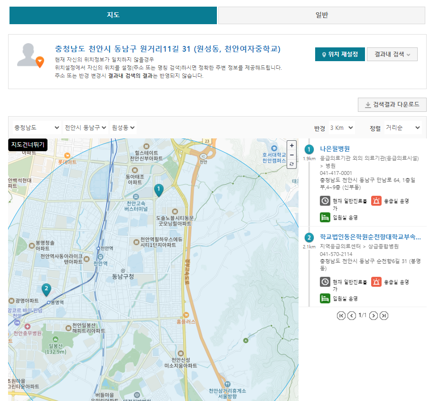Image resolution: width=430 pixels, height=401 pixels.
Task: Click 홈플러스 store icon on map
Action: click(186, 314)
